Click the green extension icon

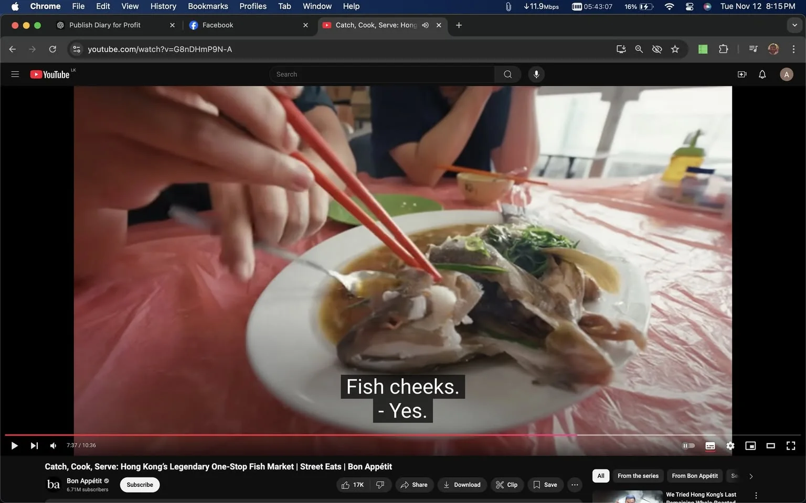pos(703,49)
